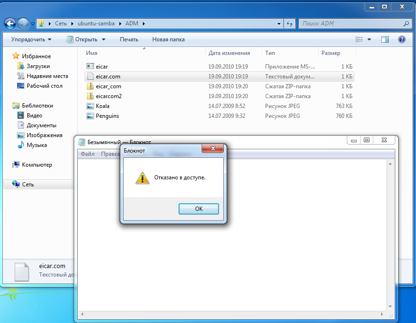The width and height of the screenshot is (416, 323).
Task: Click OK in the Блокнот access denied dialog
Action: [x=199, y=209]
